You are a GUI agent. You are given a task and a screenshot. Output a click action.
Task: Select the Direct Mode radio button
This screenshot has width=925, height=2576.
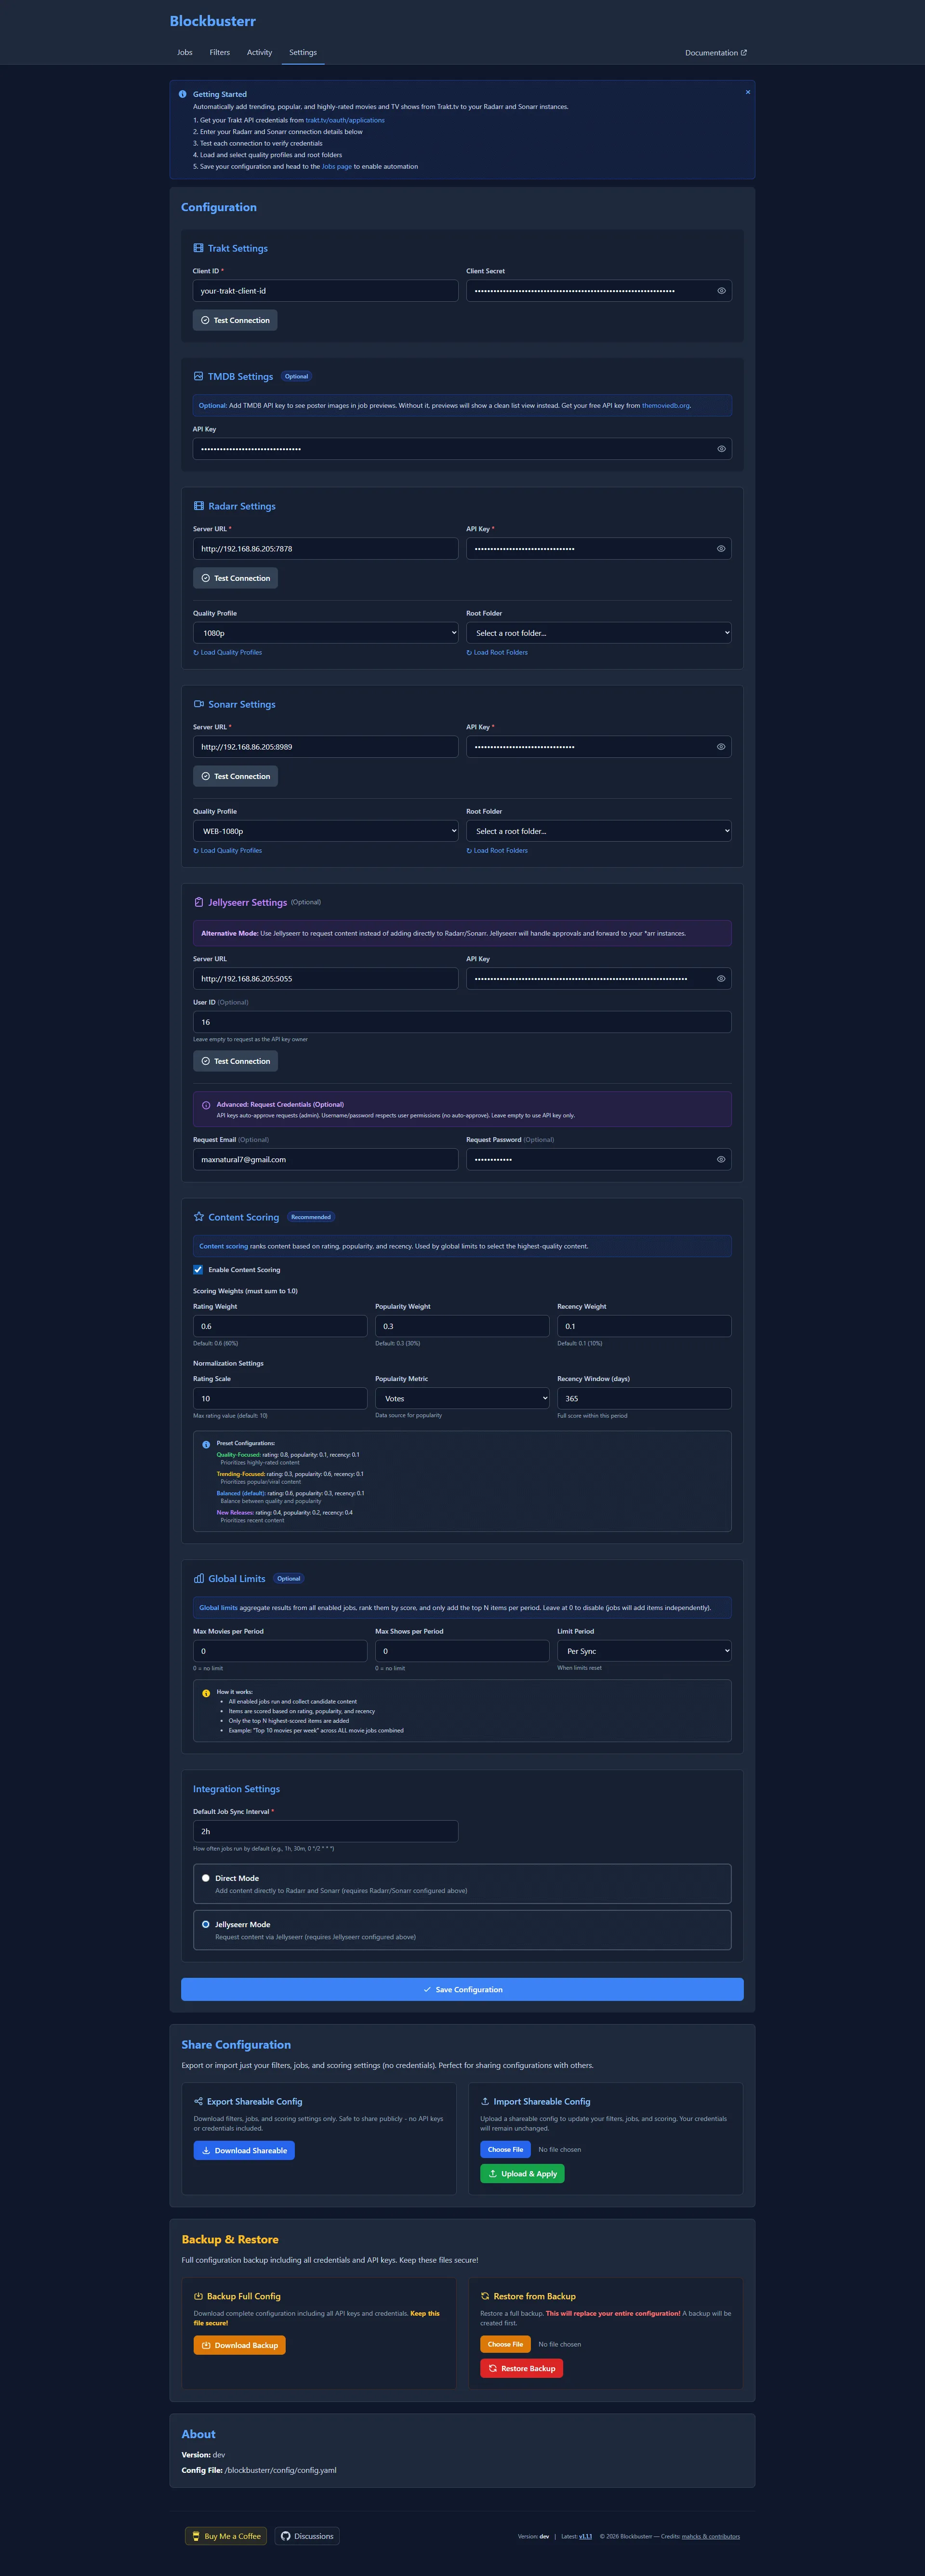click(x=205, y=1878)
